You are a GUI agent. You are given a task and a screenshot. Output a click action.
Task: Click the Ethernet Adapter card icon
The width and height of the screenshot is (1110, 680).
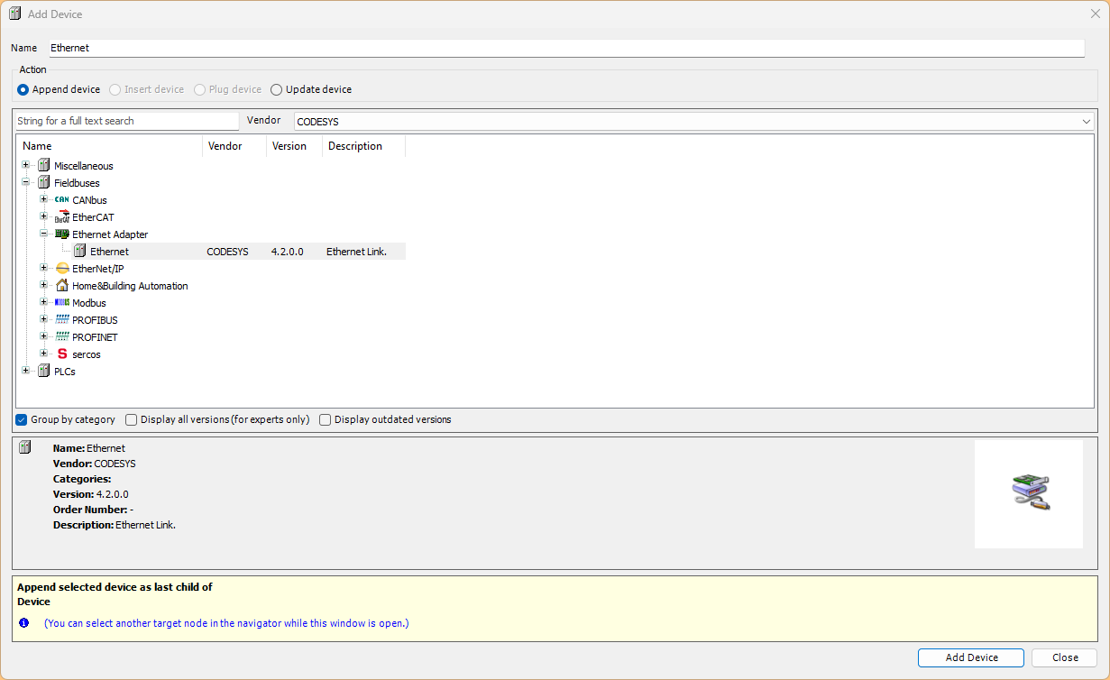61,234
